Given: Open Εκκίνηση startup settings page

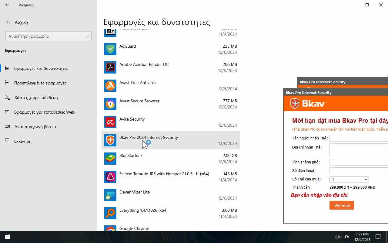Looking at the screenshot, I should [23, 141].
